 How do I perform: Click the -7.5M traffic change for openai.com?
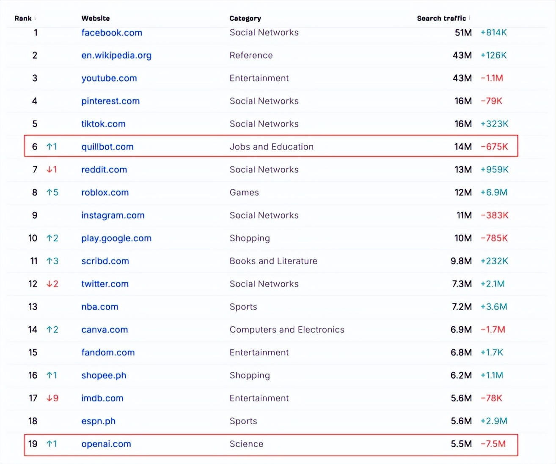point(493,444)
